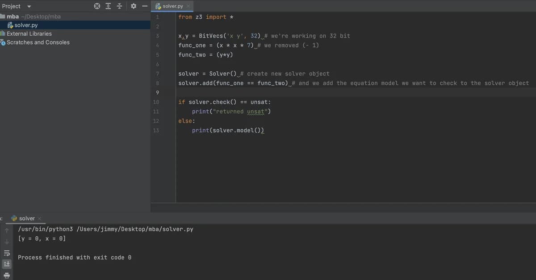The width and height of the screenshot is (536, 280).
Task: Close the solver.py tab
Action: (188, 6)
